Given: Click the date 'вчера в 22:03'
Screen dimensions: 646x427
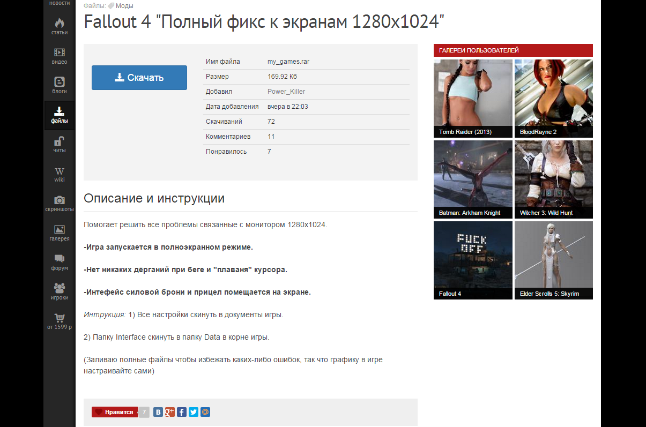Looking at the screenshot, I should [x=288, y=107].
